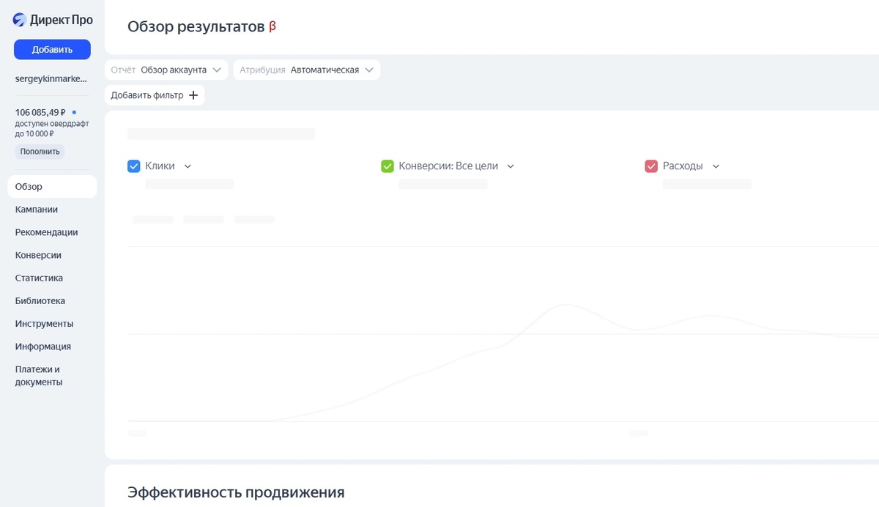Click the доступен овердрафт до 10 000 ₽ text
This screenshot has height=507, width=879.
coord(51,129)
